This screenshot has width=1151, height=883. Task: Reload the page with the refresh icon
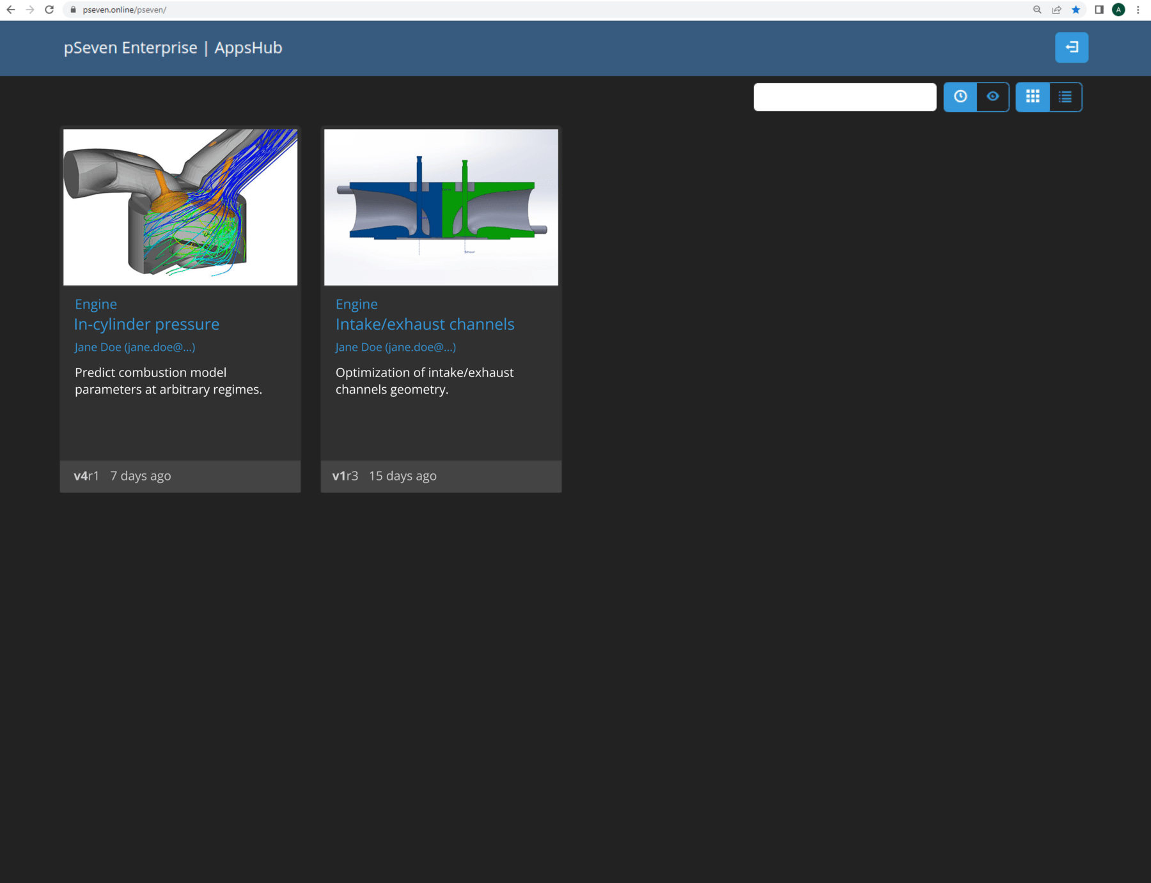[49, 10]
